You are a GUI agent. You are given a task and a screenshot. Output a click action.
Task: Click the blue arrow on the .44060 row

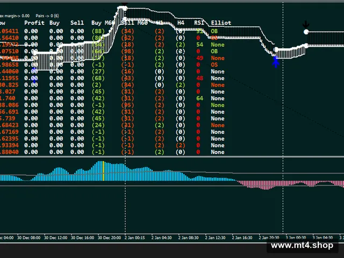pyautogui.click(x=34, y=71)
